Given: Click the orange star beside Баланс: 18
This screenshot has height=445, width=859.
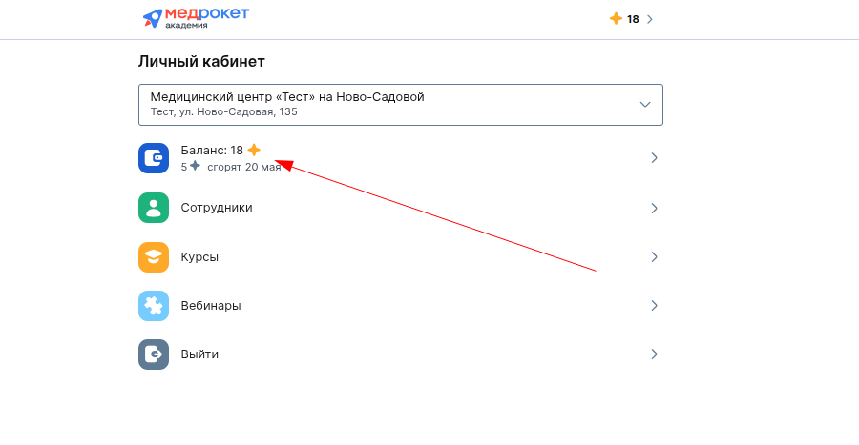Looking at the screenshot, I should point(254,150).
